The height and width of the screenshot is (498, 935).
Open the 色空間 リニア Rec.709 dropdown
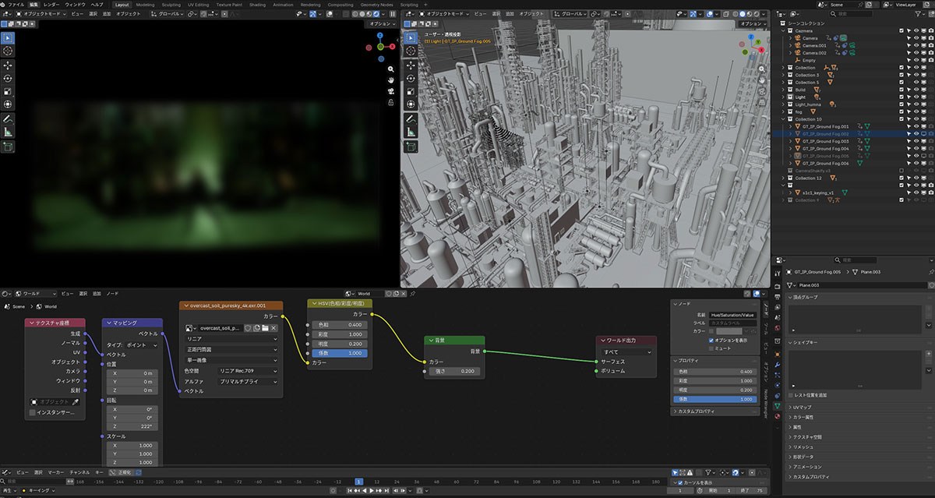click(248, 371)
